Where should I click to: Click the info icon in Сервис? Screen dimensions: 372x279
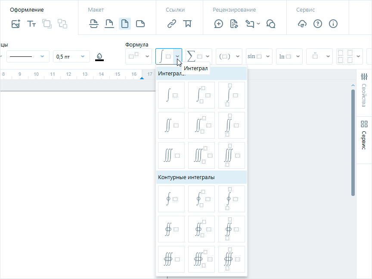click(333, 24)
